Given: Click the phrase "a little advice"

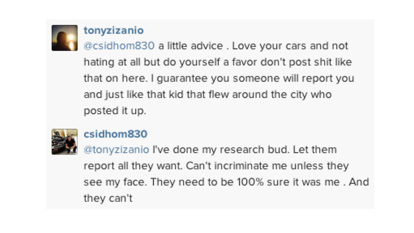Looking at the screenshot, I should point(190,46).
